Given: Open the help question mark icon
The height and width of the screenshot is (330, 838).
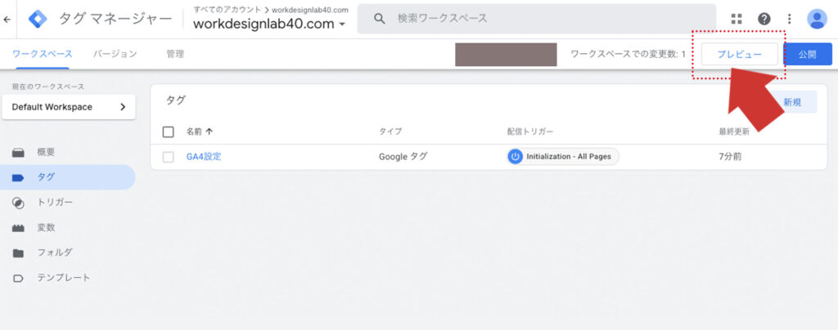Looking at the screenshot, I should click(764, 19).
